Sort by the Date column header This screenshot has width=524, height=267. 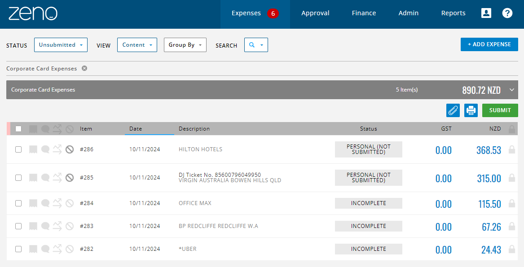click(x=136, y=129)
